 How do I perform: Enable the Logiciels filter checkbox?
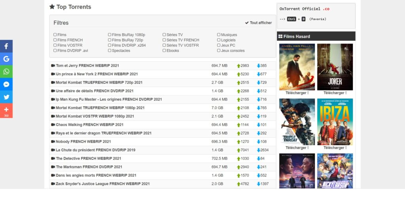(x=219, y=40)
